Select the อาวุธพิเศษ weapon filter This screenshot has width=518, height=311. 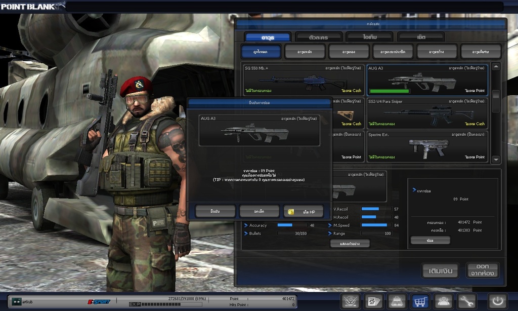[x=481, y=52]
